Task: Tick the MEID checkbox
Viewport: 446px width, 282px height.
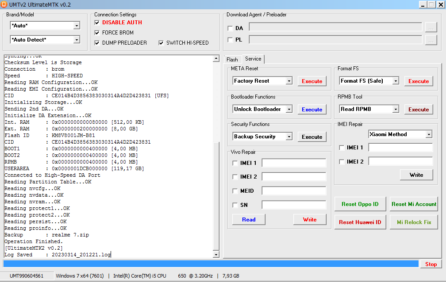Action: coord(235,191)
